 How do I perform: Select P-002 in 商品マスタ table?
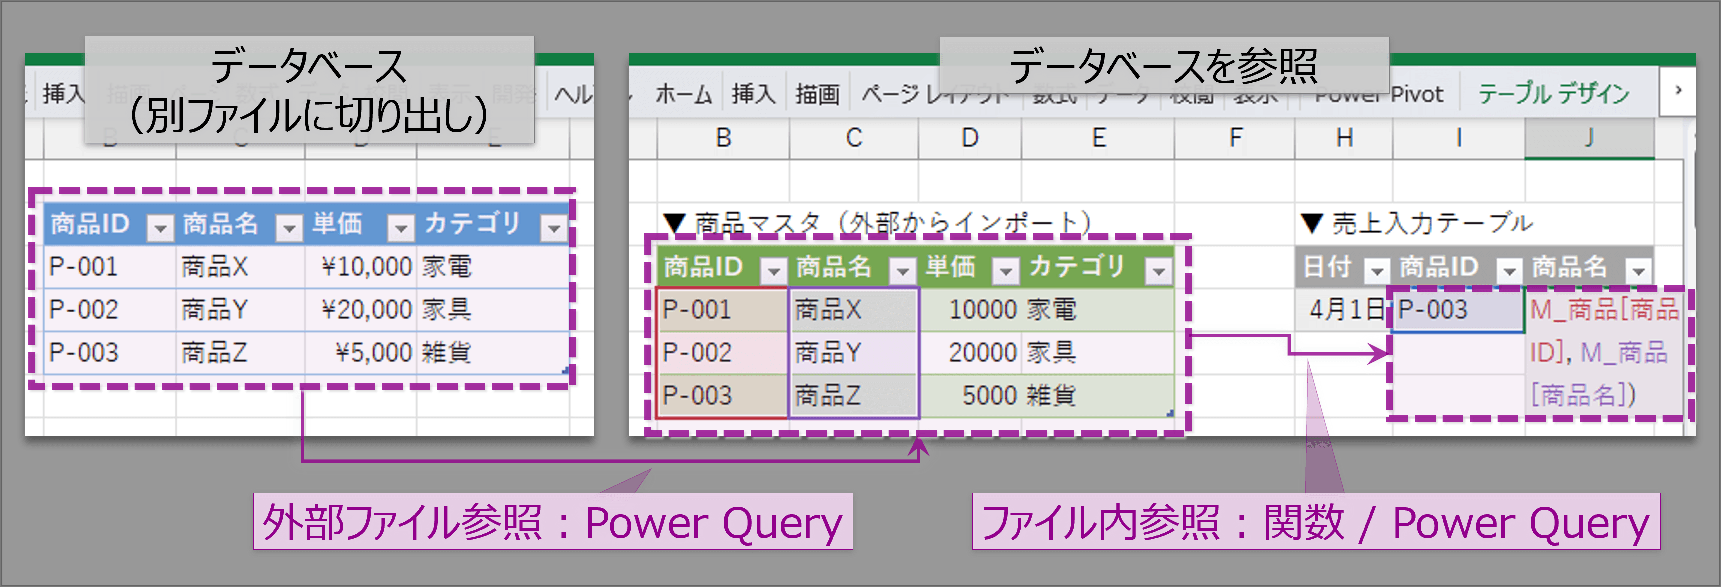coord(724,353)
